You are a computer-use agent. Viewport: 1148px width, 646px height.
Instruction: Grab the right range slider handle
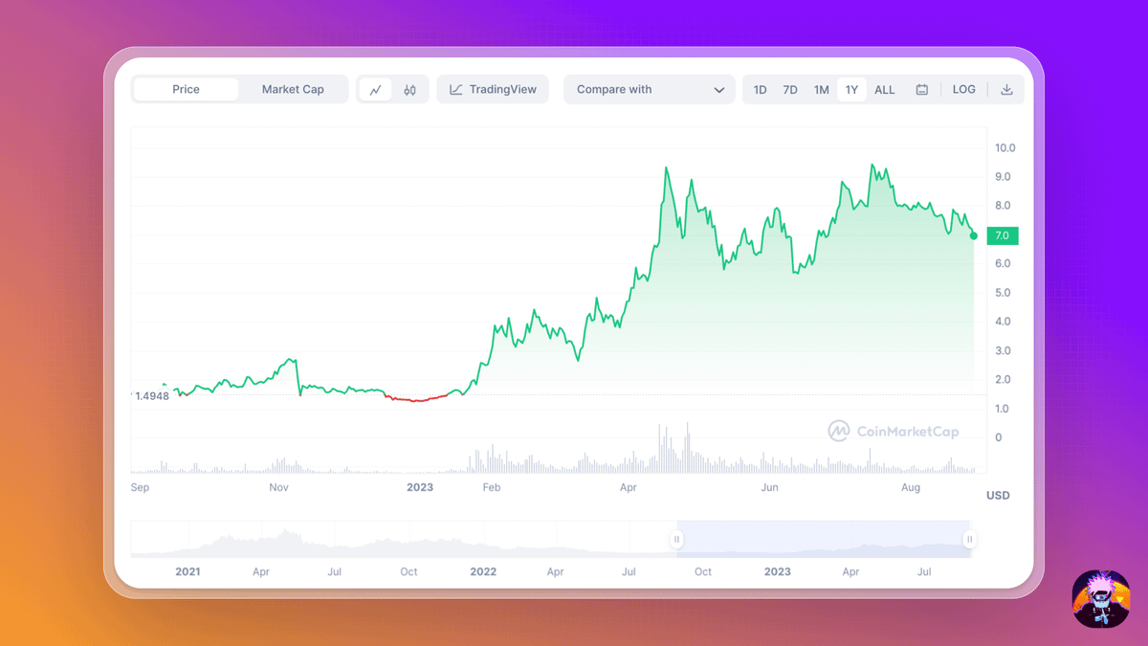pyautogui.click(x=970, y=540)
